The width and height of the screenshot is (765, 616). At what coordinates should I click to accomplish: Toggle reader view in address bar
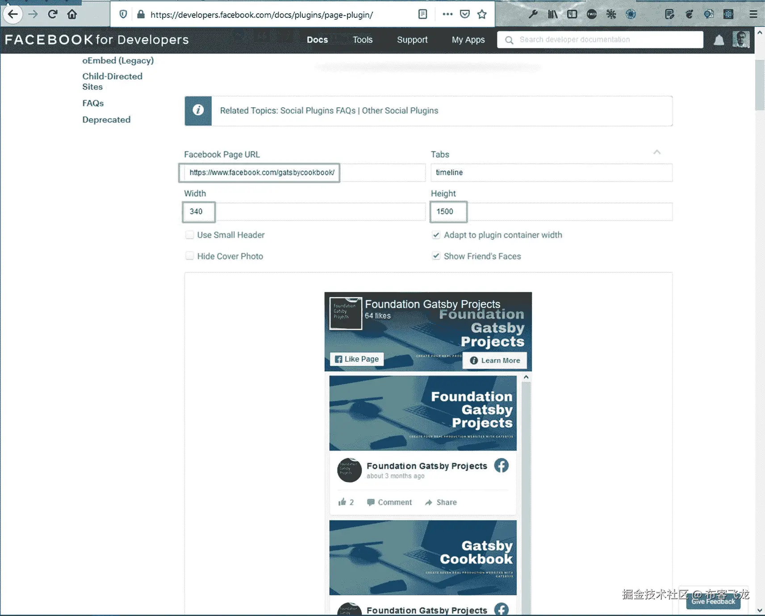point(422,14)
